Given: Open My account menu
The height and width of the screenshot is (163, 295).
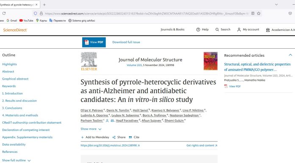Looking at the screenshot, I should coord(248,30).
